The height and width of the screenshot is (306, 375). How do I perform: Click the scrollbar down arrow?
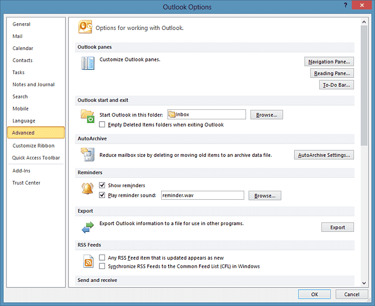[364, 283]
